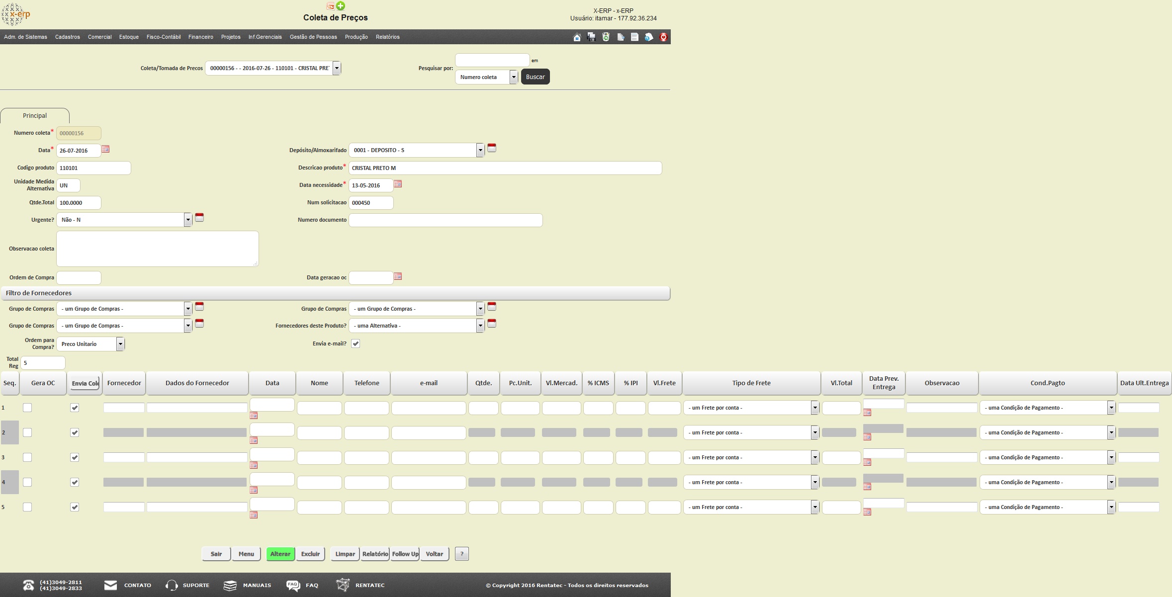Image resolution: width=1172 pixels, height=597 pixels.
Task: Click the envelope Contato icon in footer
Action: coord(110,585)
